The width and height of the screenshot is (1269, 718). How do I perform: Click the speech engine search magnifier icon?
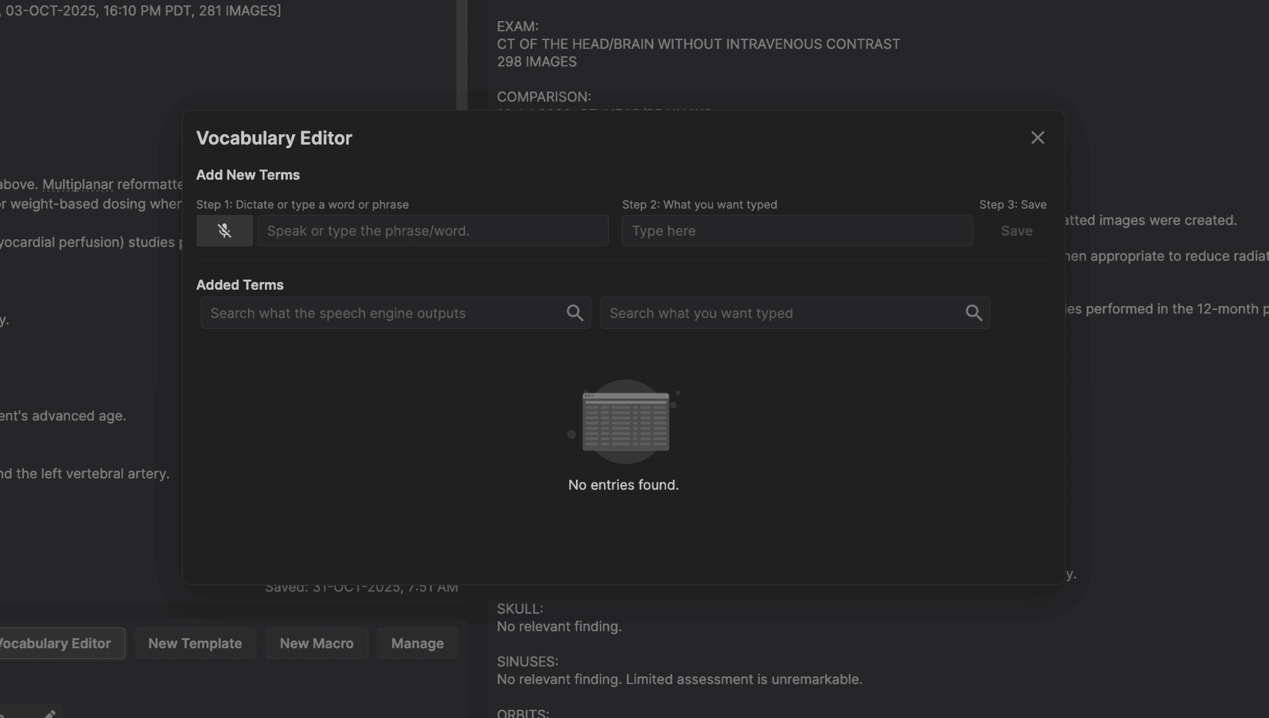click(x=574, y=312)
